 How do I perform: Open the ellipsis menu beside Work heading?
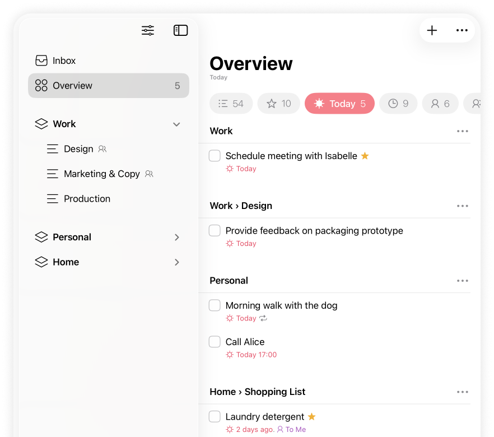tap(462, 131)
